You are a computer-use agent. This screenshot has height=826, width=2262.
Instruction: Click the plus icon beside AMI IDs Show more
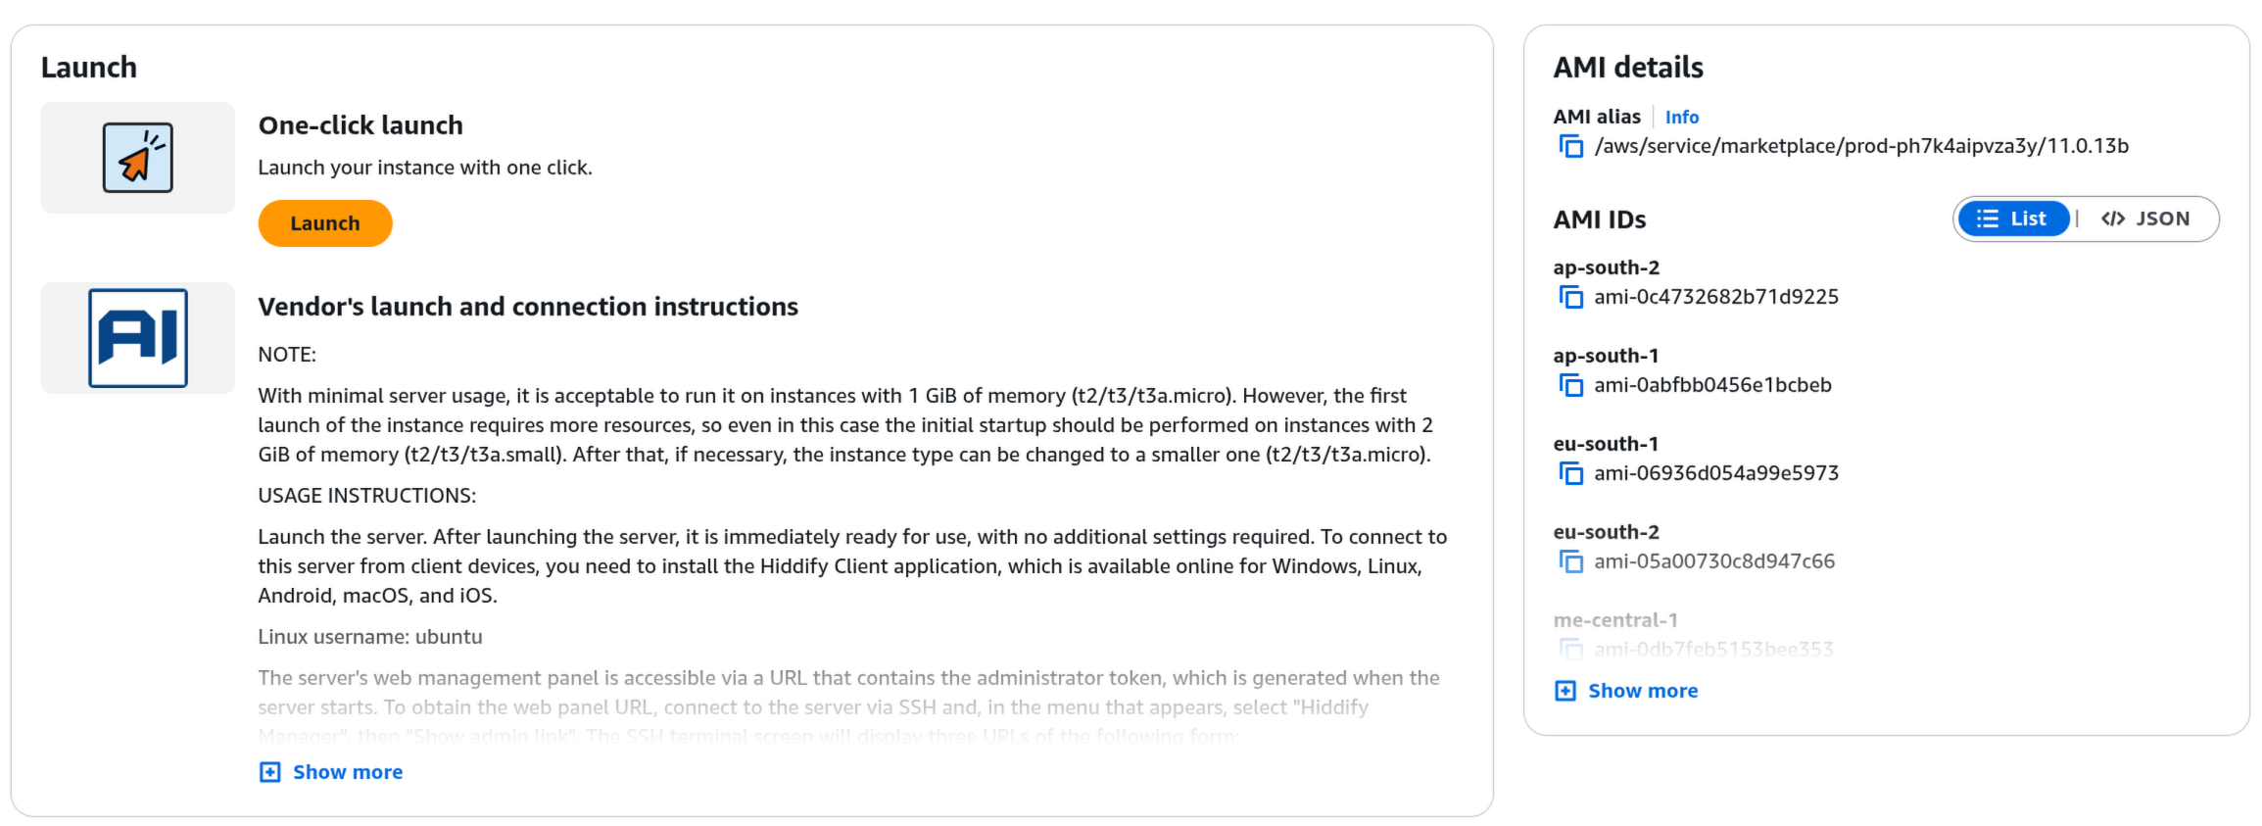click(x=1564, y=690)
